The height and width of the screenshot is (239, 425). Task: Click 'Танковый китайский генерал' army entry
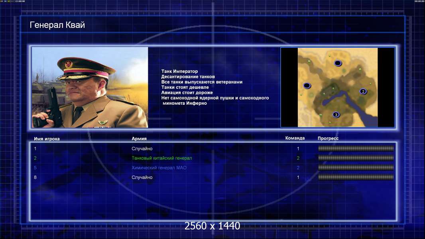162,158
